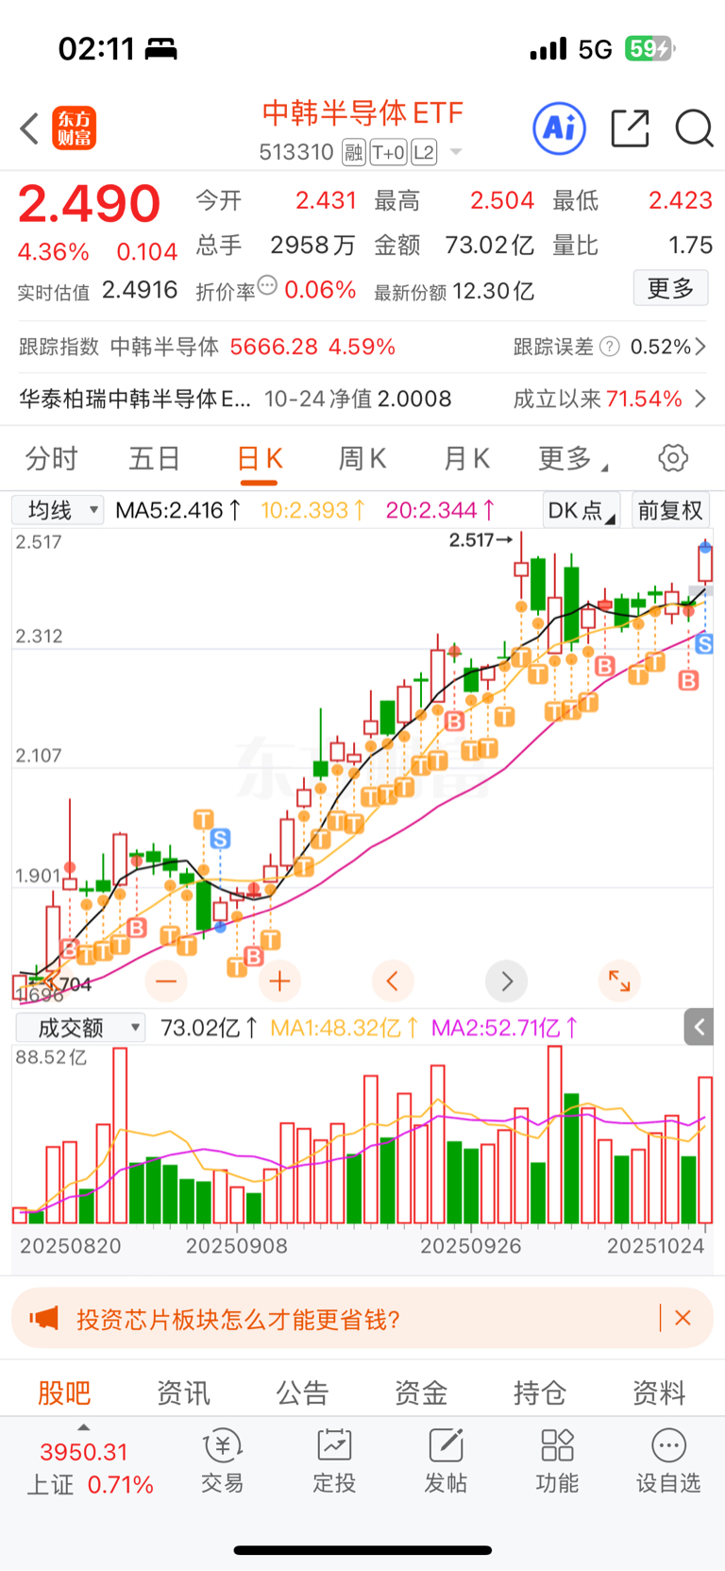Expand the stock title dropdown arrow
Screen dimensions: 725x1571
click(x=456, y=152)
